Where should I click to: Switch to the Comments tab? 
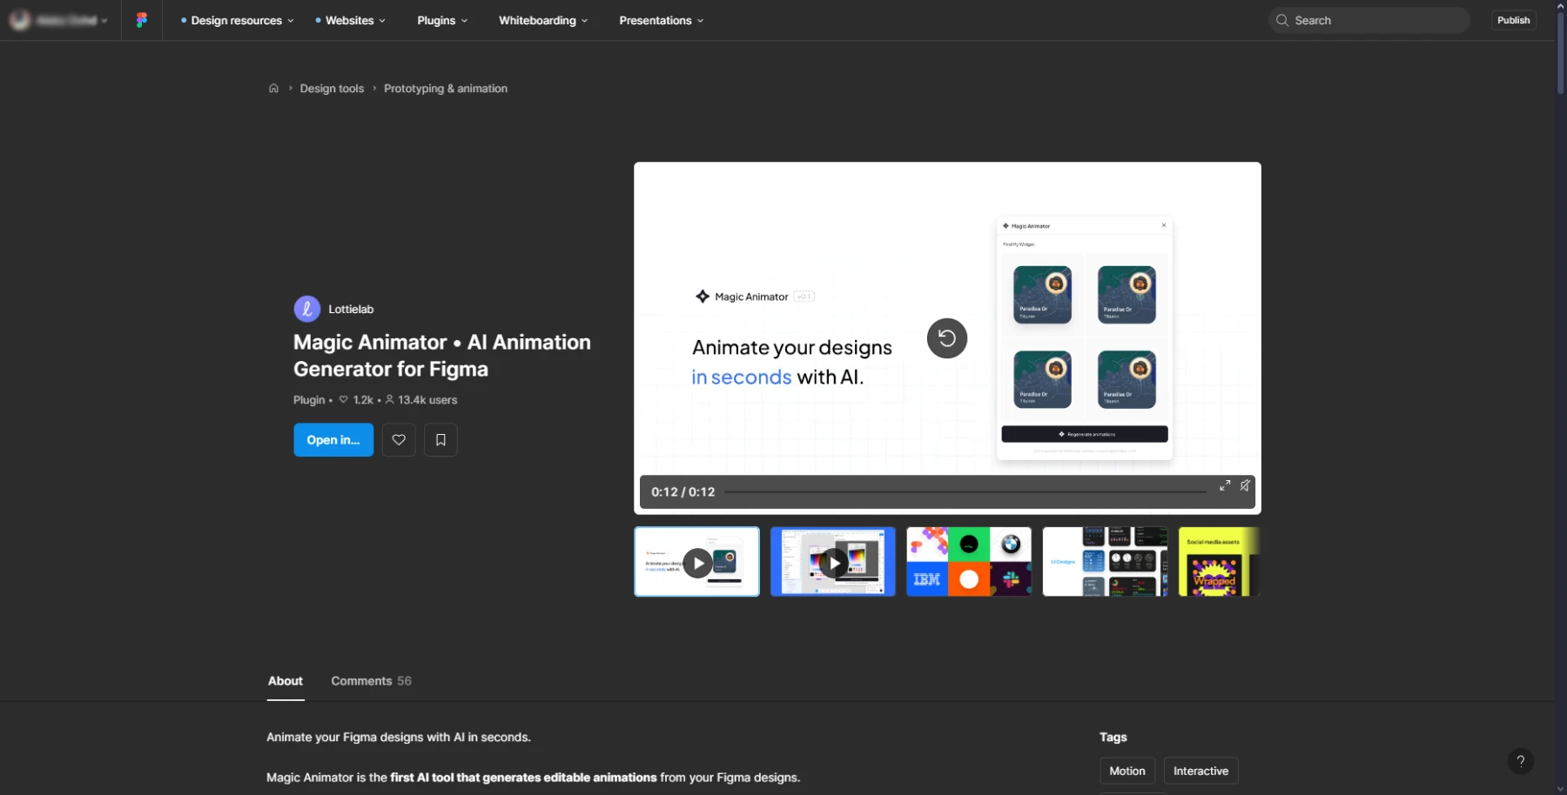click(x=371, y=681)
